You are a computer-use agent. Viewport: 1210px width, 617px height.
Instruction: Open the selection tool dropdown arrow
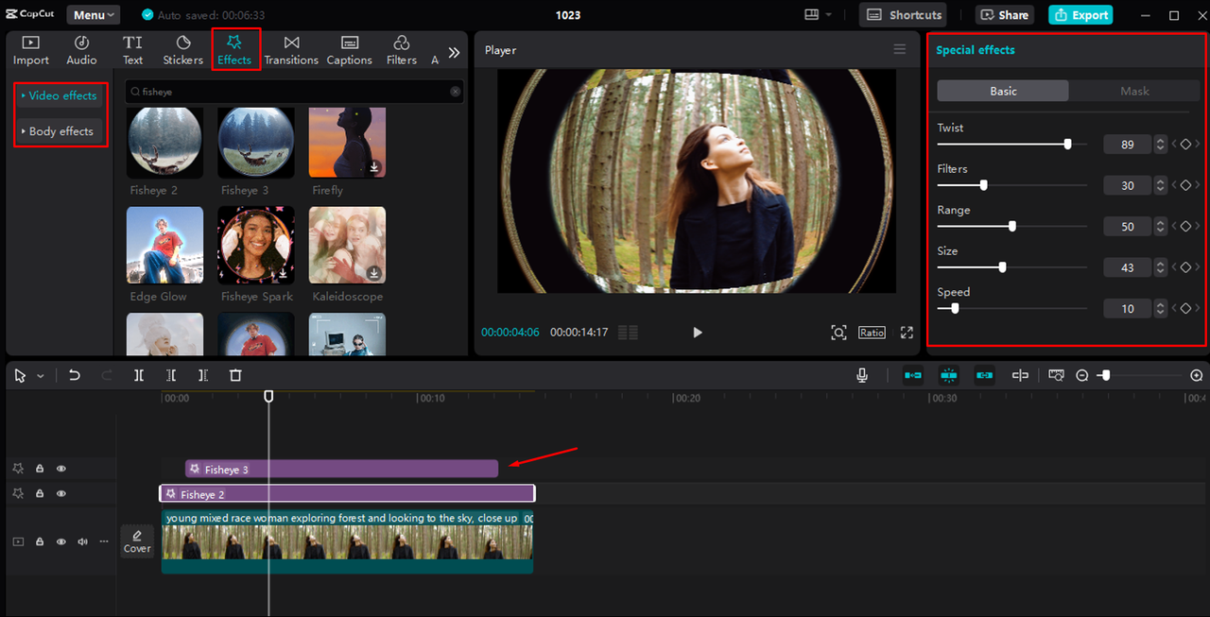pyautogui.click(x=40, y=376)
